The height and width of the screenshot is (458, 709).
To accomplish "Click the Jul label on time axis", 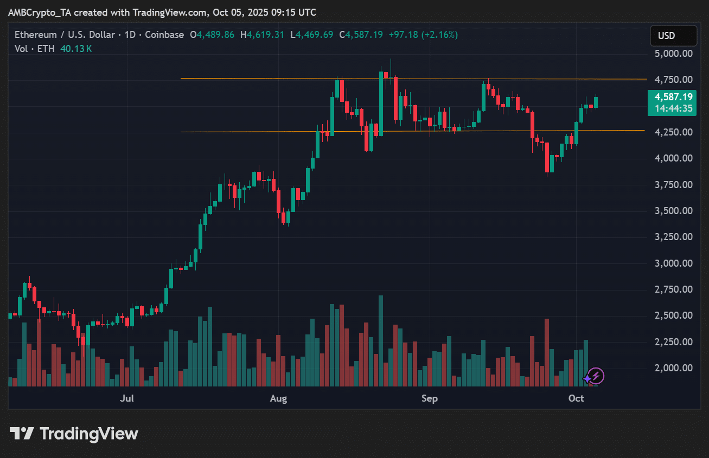I will pos(127,398).
